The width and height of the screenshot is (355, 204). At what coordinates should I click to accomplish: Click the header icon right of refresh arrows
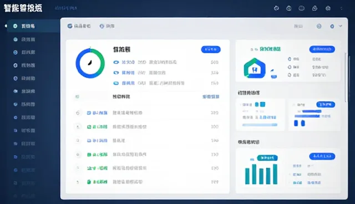[x=288, y=8]
